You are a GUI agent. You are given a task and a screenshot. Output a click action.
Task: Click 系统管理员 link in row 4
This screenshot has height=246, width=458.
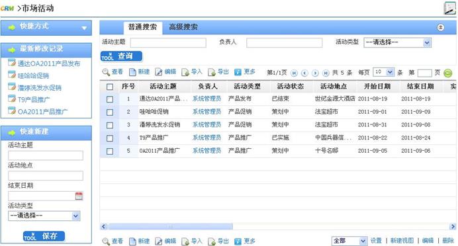pyautogui.click(x=206, y=138)
